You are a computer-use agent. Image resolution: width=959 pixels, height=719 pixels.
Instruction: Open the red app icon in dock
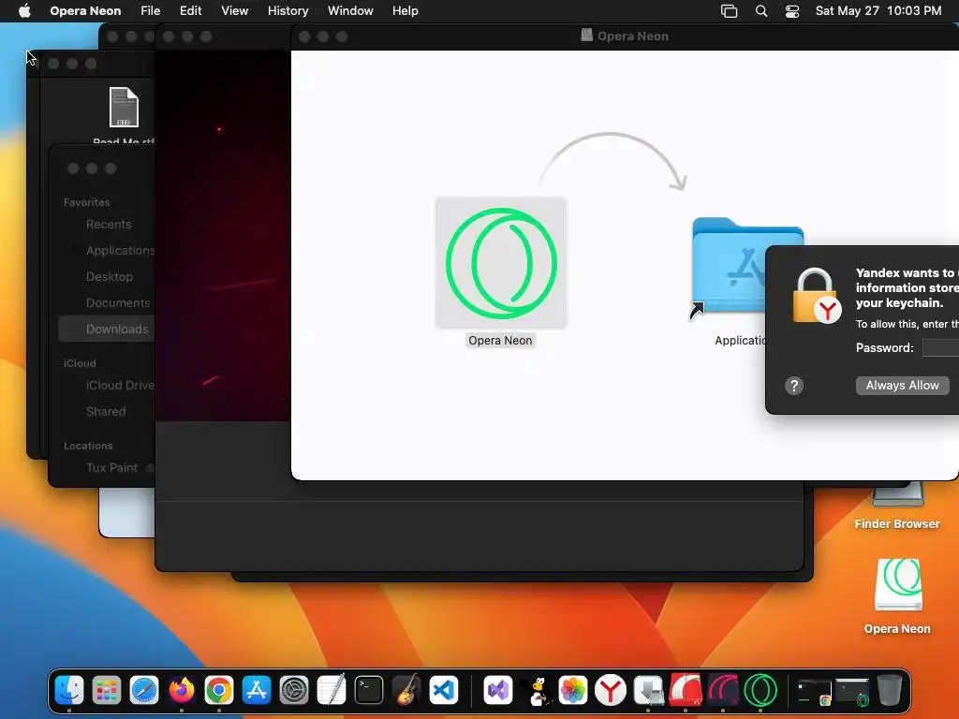(686, 690)
